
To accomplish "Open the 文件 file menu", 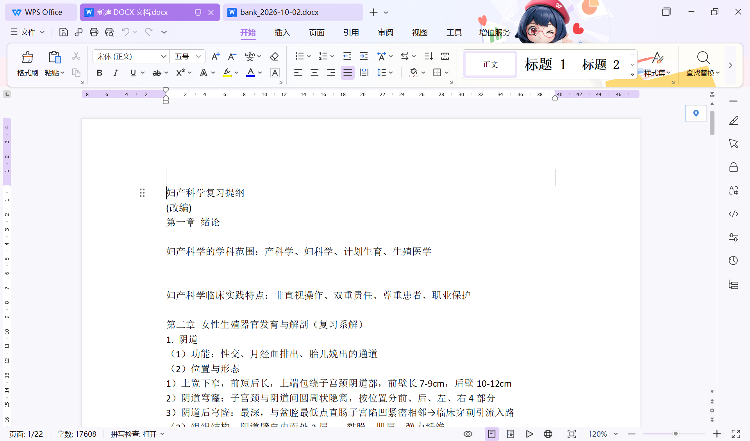I will click(x=28, y=32).
